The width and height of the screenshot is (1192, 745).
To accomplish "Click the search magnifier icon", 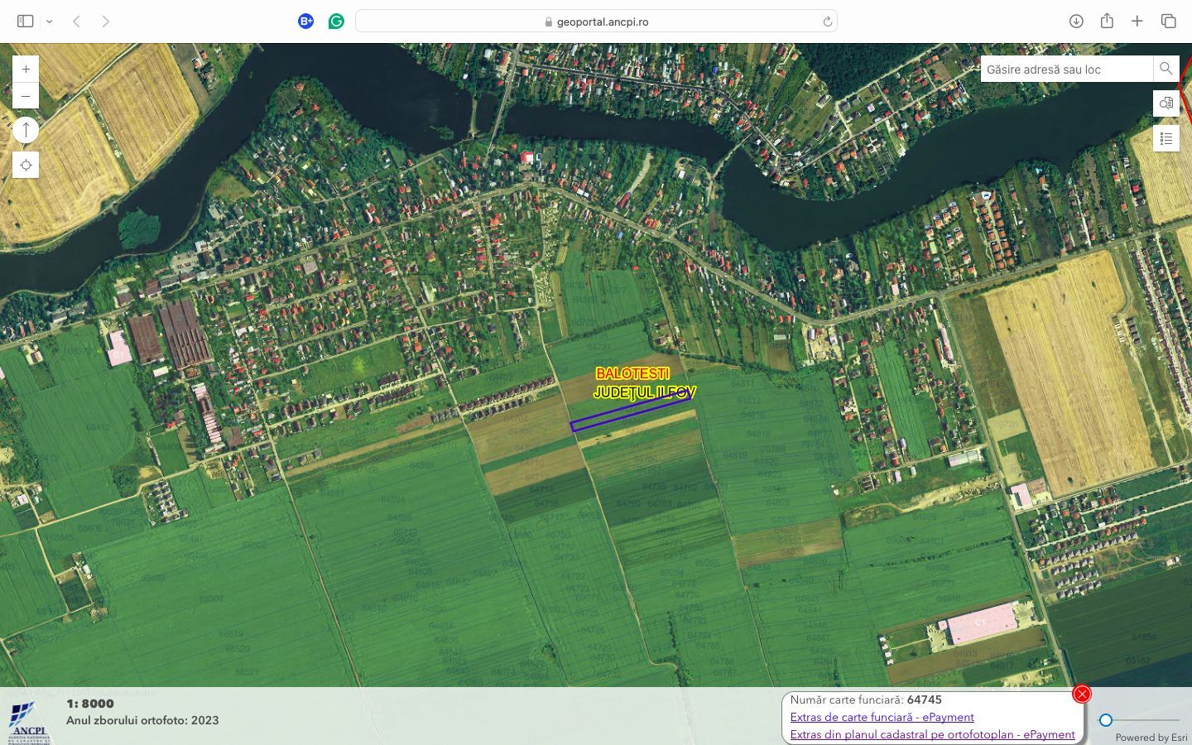I will coord(1166,69).
